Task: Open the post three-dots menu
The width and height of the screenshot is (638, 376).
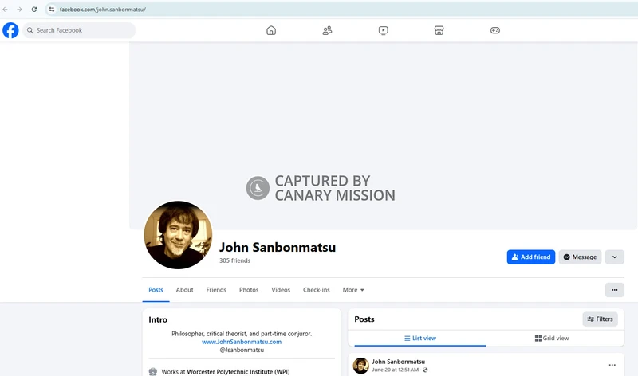Action: pos(612,365)
